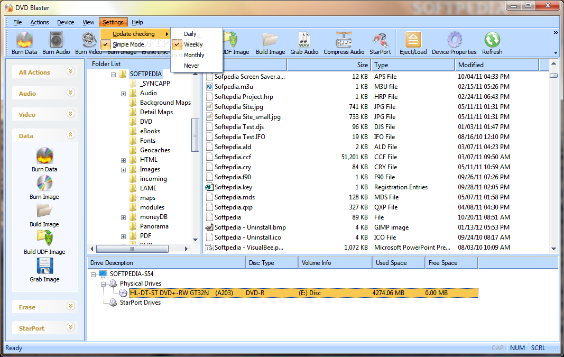
Task: Choose Monthly update checking
Action: point(194,55)
